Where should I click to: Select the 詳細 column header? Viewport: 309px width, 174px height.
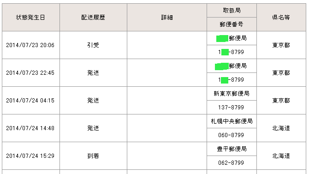point(167,18)
